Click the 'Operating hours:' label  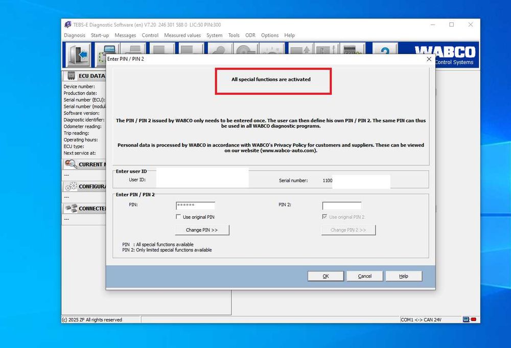pyautogui.click(x=81, y=140)
